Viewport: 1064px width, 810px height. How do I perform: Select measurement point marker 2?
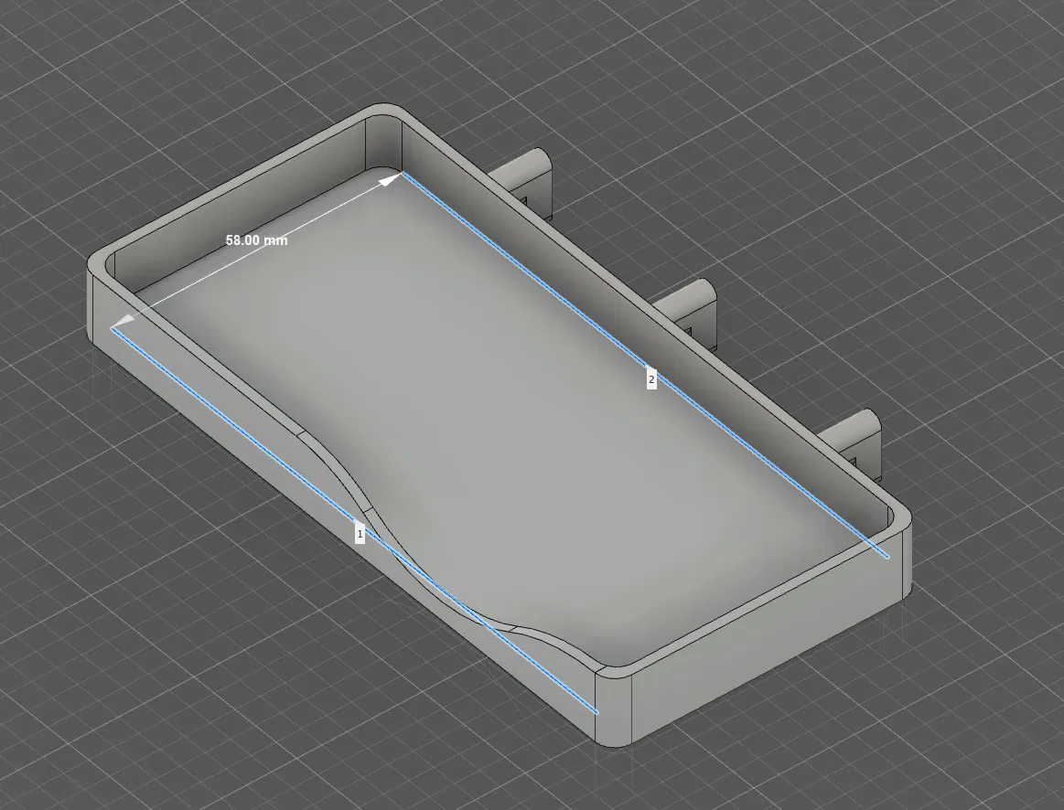(x=651, y=379)
